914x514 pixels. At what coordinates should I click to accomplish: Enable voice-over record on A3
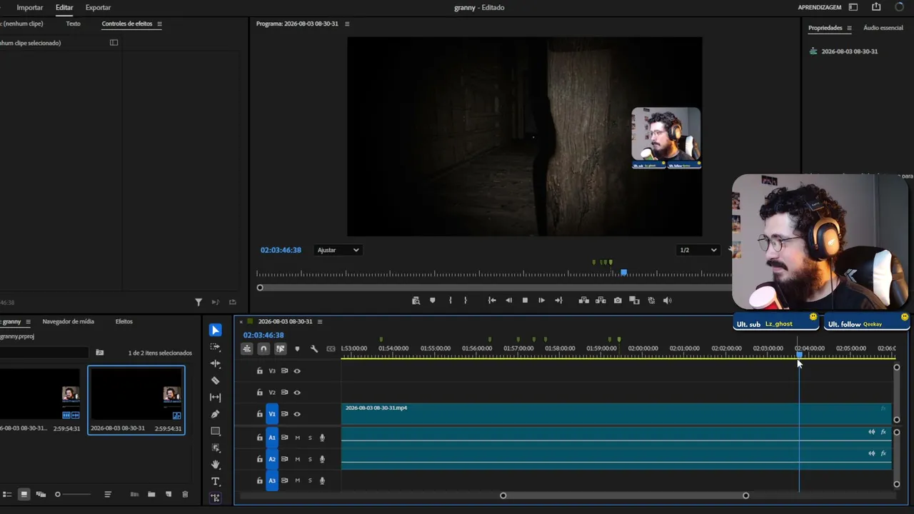(x=322, y=480)
